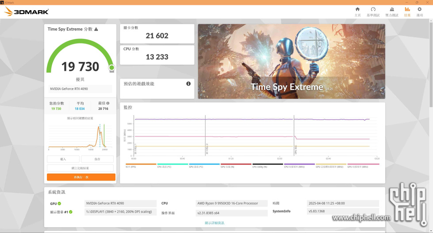Click the warning triangle beside Time Spy Extreme score

tap(96, 29)
